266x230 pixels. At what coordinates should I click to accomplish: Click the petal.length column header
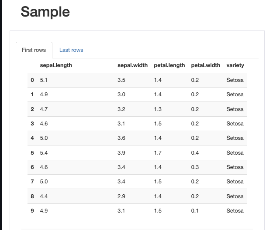click(169, 65)
